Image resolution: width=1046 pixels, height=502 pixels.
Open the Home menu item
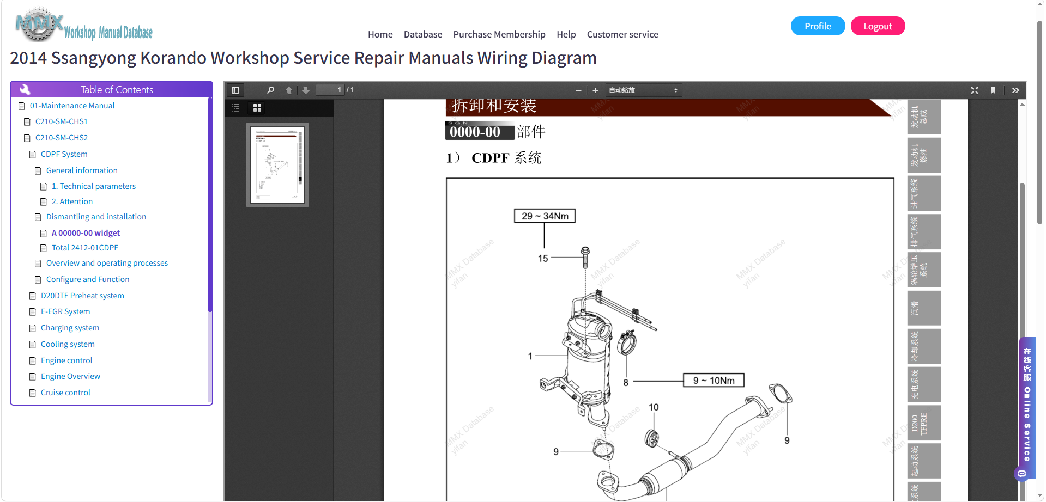coord(380,34)
